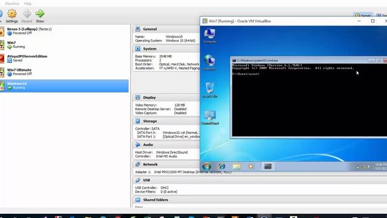Open Windows Media Player in Win7 taskbar
This screenshot has width=387, height=218.
[251, 167]
